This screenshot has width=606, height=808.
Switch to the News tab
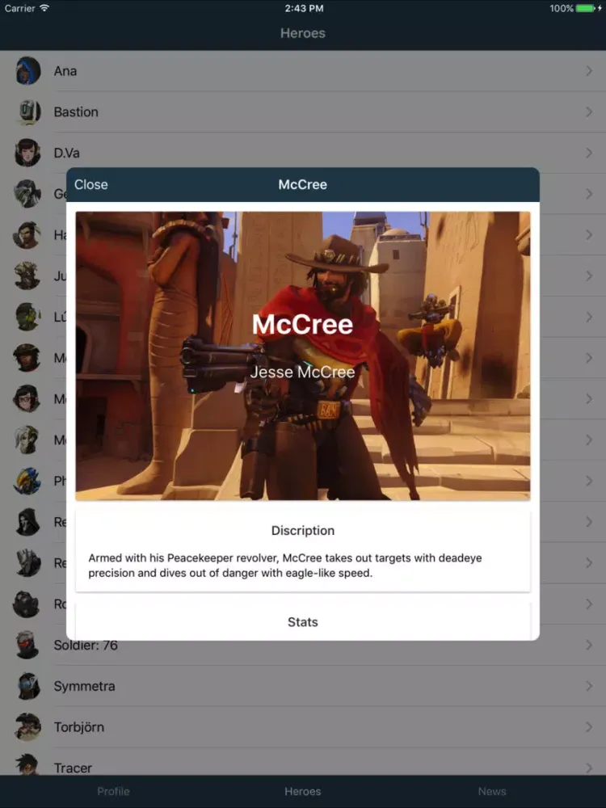(491, 791)
